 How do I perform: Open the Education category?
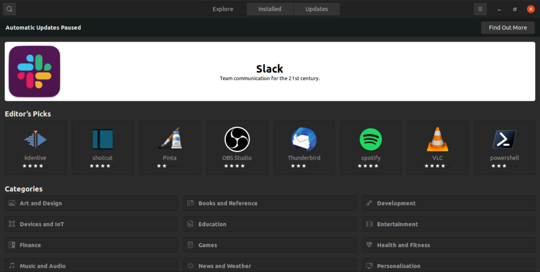pyautogui.click(x=270, y=224)
